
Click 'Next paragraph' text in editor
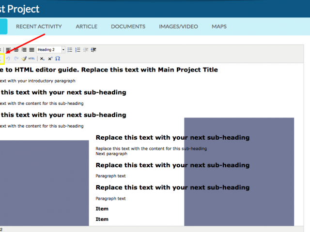click(111, 154)
